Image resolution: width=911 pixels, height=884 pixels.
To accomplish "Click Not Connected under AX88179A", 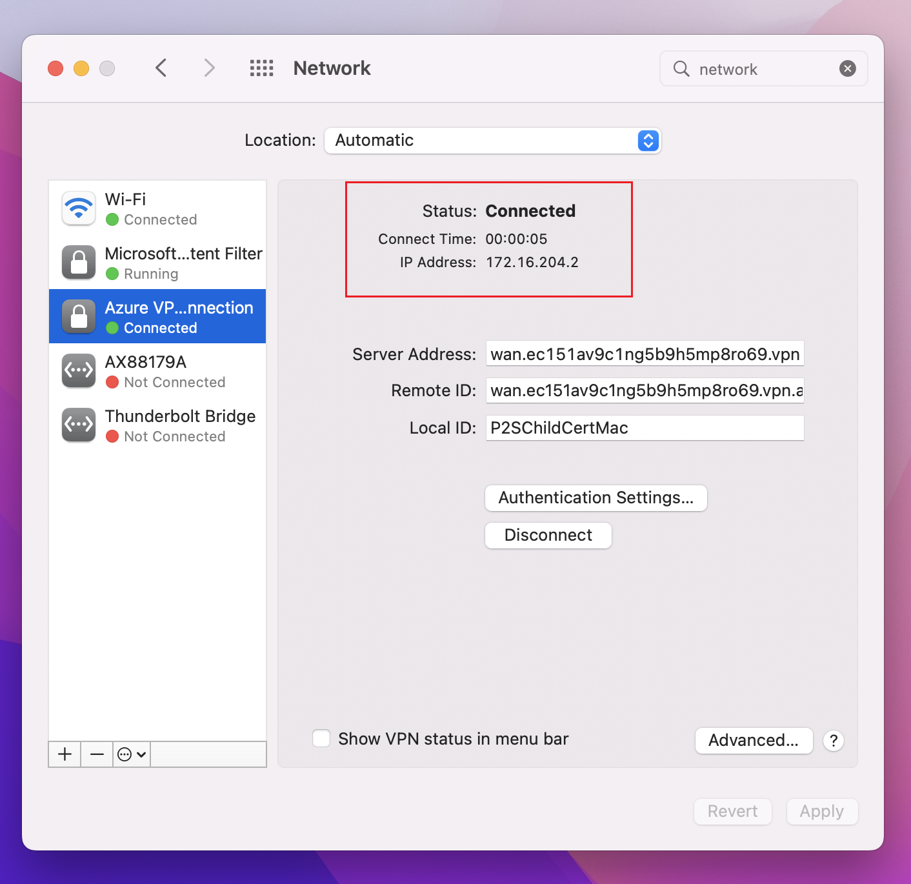I will (175, 382).
